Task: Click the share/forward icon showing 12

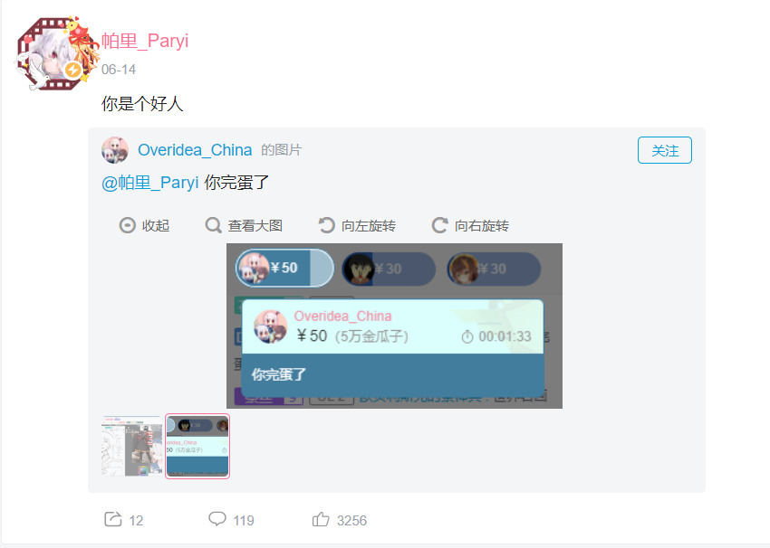Action: pos(113,519)
